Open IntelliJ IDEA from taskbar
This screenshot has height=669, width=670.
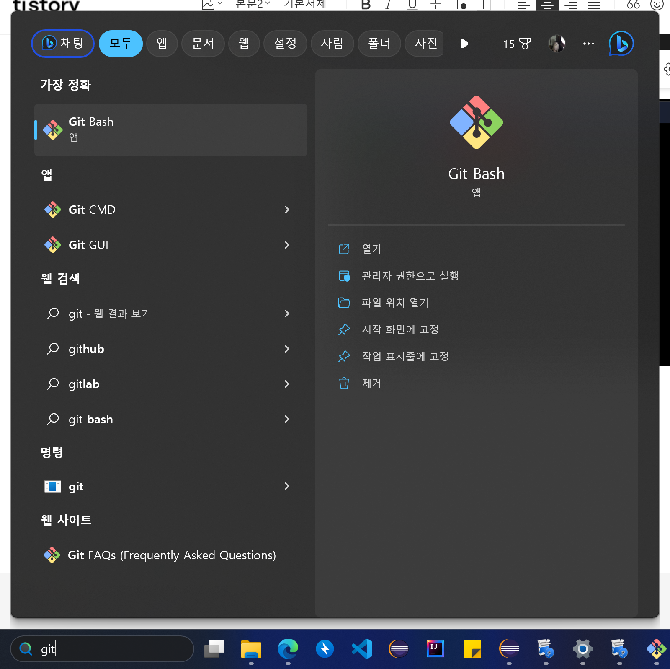tap(435, 649)
